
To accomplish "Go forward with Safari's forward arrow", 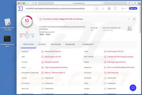I will [31, 3].
